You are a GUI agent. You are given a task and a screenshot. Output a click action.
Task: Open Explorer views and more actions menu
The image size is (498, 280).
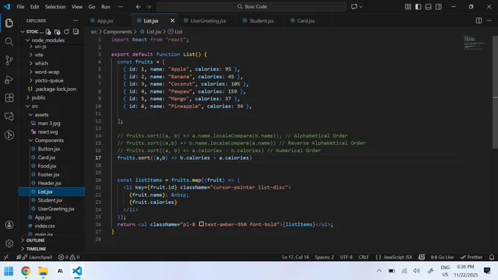[75, 20]
